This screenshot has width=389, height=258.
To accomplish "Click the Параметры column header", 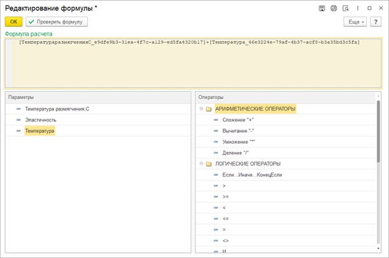I will coord(98,97).
